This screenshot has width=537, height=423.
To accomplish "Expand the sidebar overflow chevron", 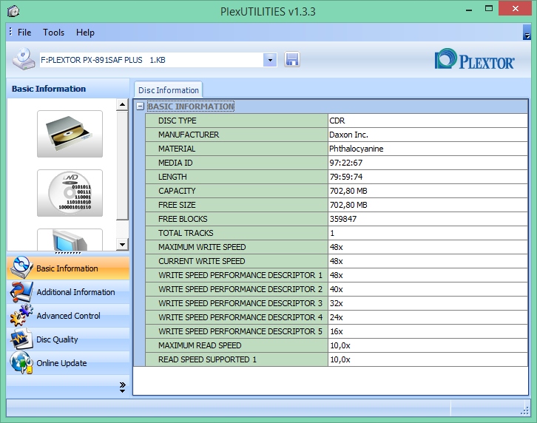I will pos(122,386).
